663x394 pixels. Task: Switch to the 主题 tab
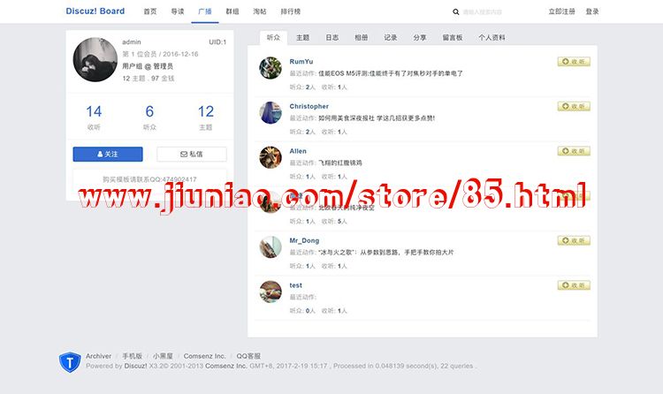click(302, 38)
